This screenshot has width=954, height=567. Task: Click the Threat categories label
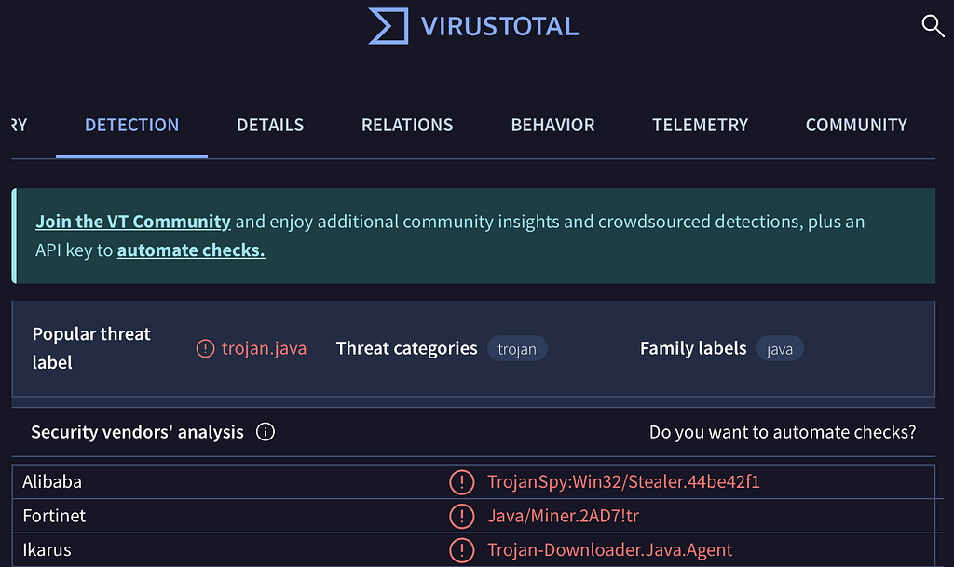[406, 348]
